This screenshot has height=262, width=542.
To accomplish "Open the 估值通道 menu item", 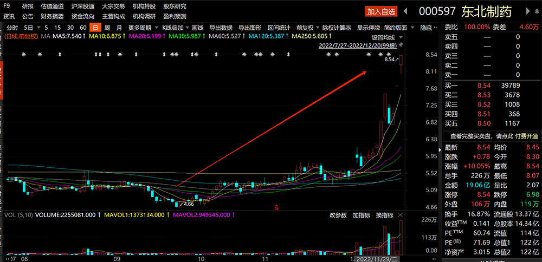I will pyautogui.click(x=53, y=6).
